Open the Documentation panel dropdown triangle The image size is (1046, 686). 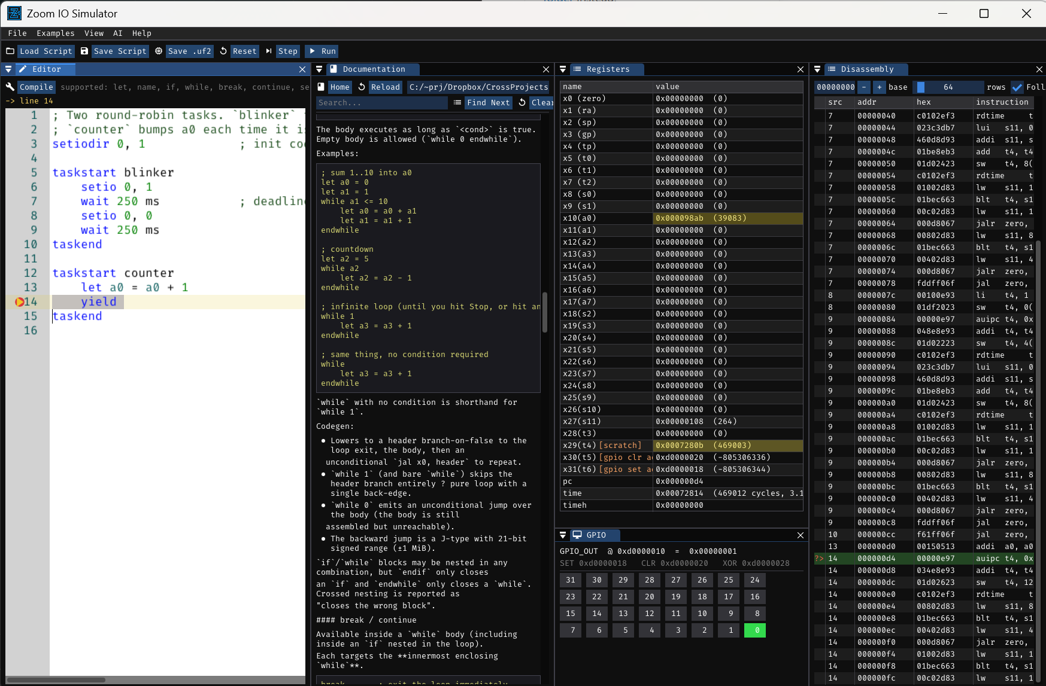pyautogui.click(x=319, y=69)
